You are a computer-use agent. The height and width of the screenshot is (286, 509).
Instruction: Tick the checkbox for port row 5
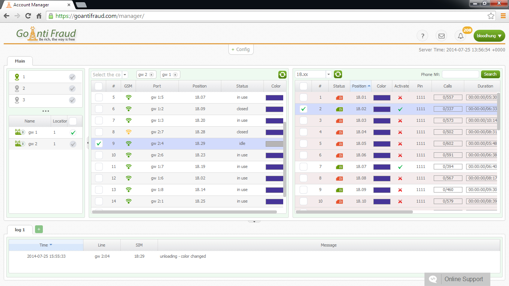click(x=99, y=98)
